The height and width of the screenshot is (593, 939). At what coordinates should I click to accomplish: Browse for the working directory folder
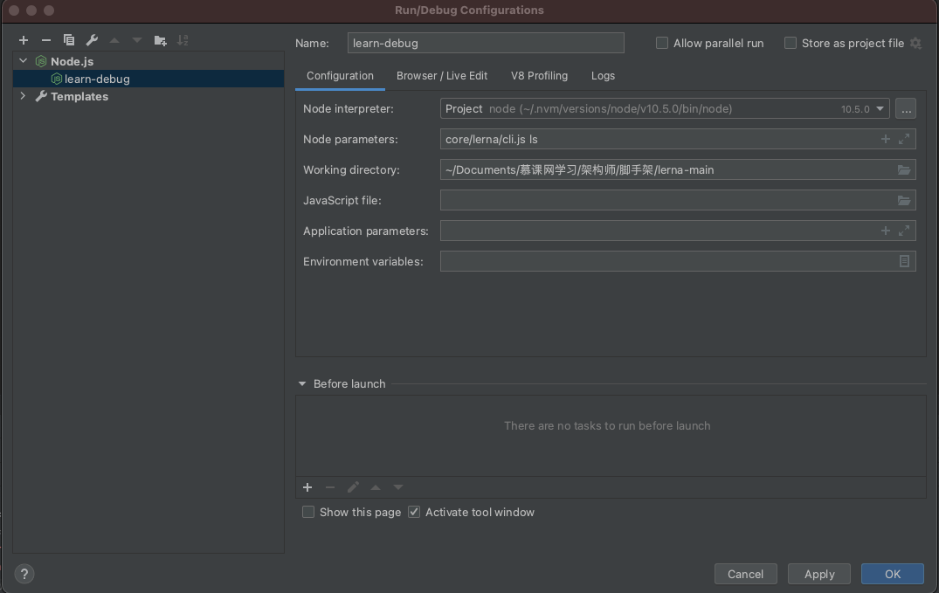point(904,170)
